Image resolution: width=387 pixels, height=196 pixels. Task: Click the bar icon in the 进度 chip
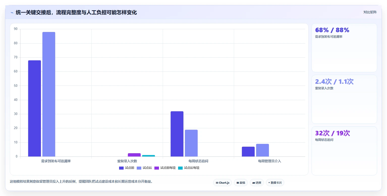(254, 183)
